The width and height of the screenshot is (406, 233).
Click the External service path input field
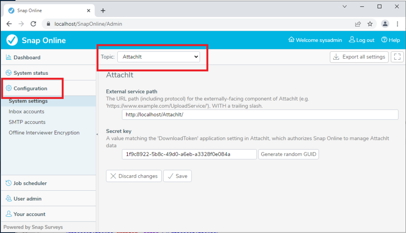[260, 114]
